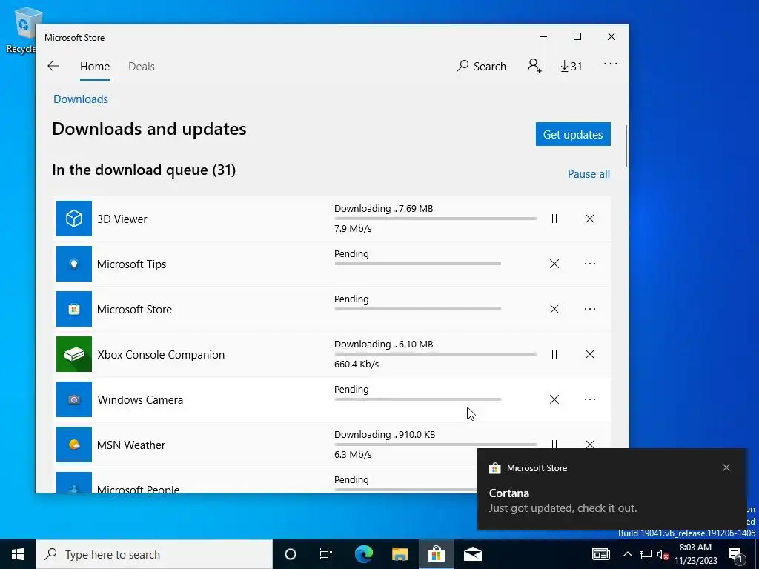Open the Action Center notifications icon
759x569 pixels.
736,554
